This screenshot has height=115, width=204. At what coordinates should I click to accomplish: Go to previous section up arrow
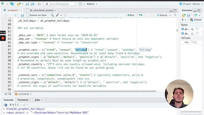(x=145, y=15)
